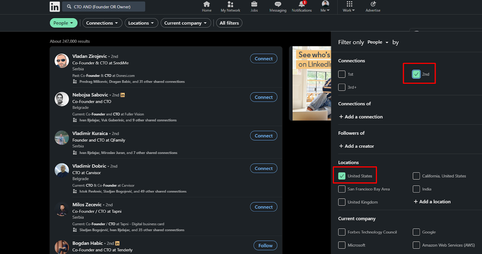Image resolution: width=482 pixels, height=254 pixels.
Task: Check the 1st connections checkbox
Action: click(x=342, y=74)
